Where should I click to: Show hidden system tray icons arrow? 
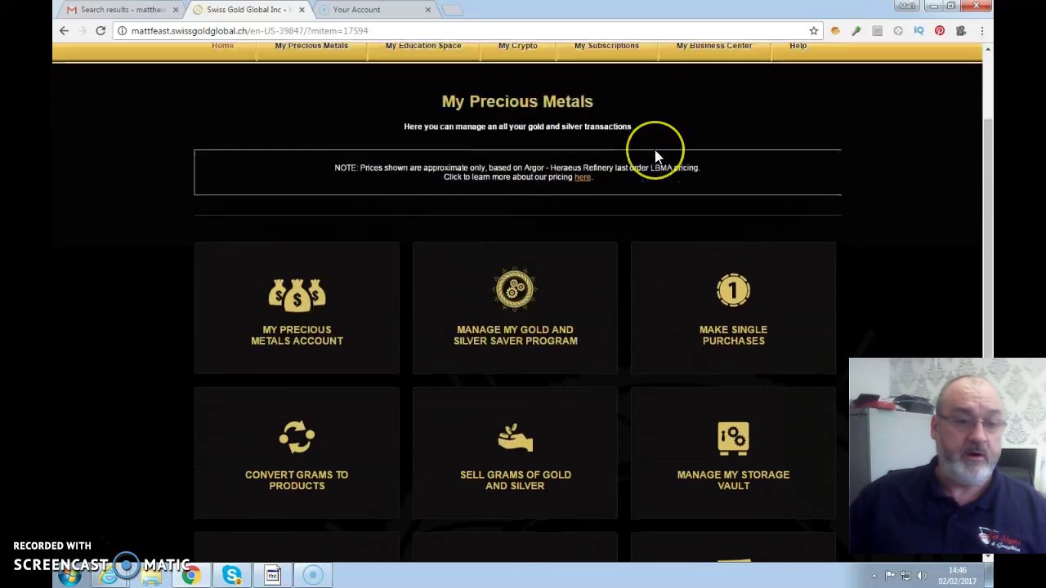click(874, 576)
